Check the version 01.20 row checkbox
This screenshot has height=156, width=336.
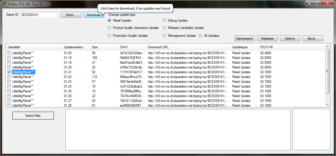point(9,67)
